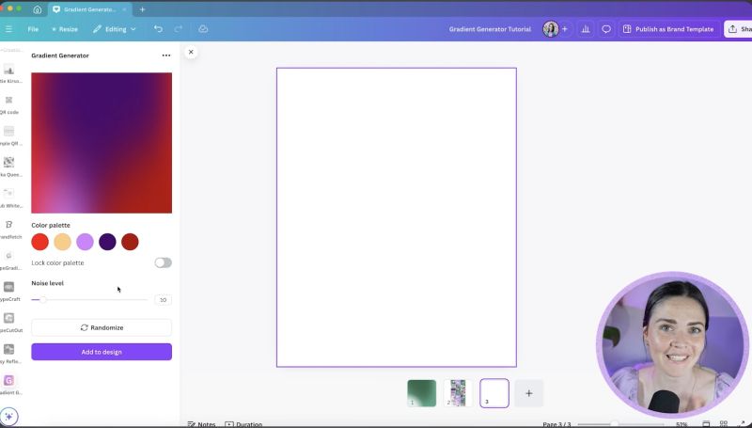Click the Page 3 / 3 indicator

click(556, 424)
